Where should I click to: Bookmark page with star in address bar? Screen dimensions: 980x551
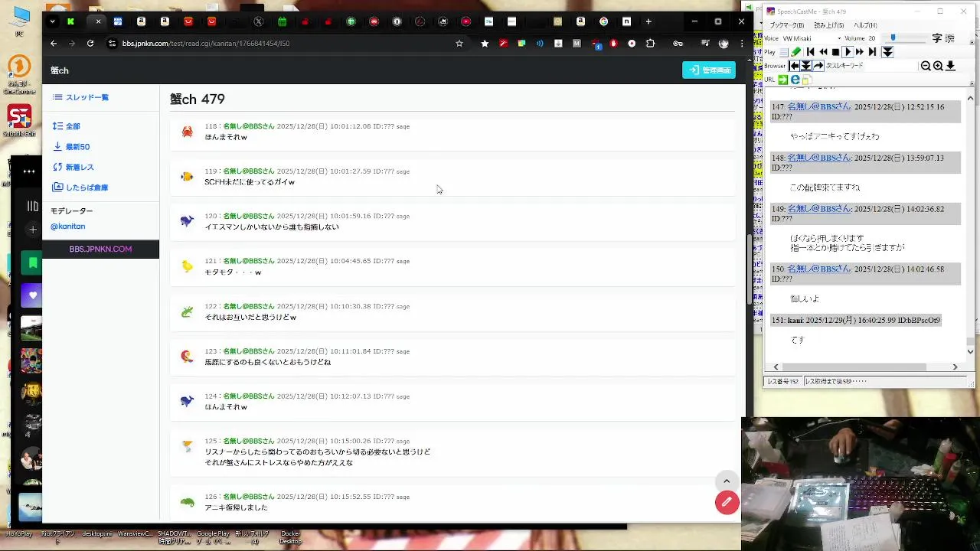coord(459,44)
